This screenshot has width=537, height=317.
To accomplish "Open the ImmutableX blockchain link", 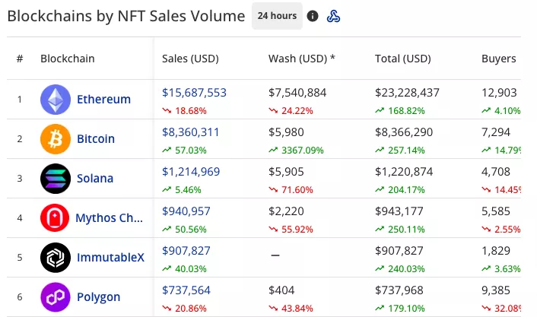I will click(110, 258).
